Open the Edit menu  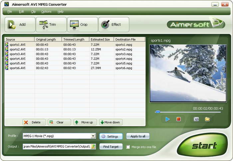coord(21,12)
